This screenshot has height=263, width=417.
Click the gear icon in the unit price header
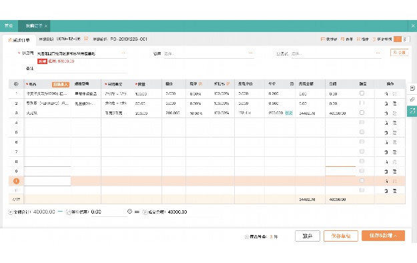point(292,84)
